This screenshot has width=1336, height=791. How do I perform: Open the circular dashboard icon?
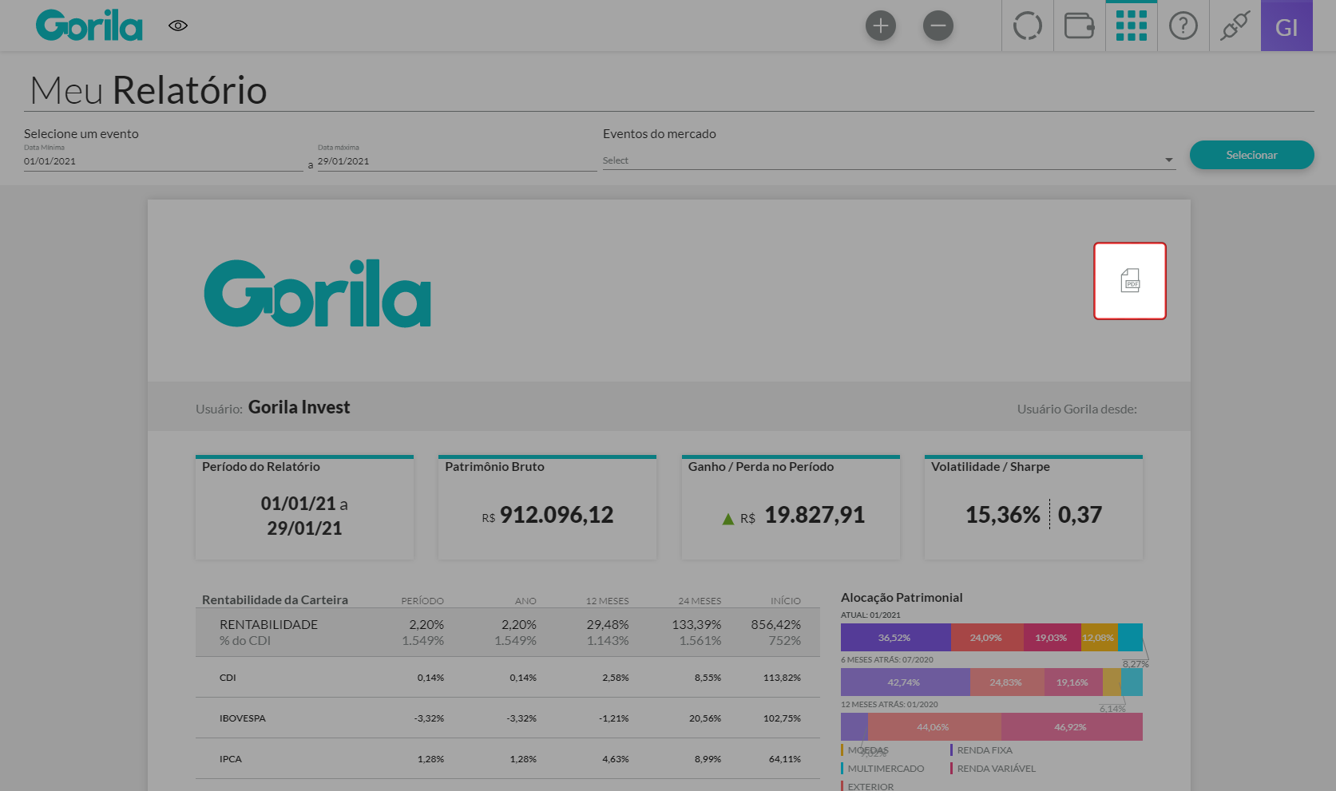pyautogui.click(x=1028, y=26)
